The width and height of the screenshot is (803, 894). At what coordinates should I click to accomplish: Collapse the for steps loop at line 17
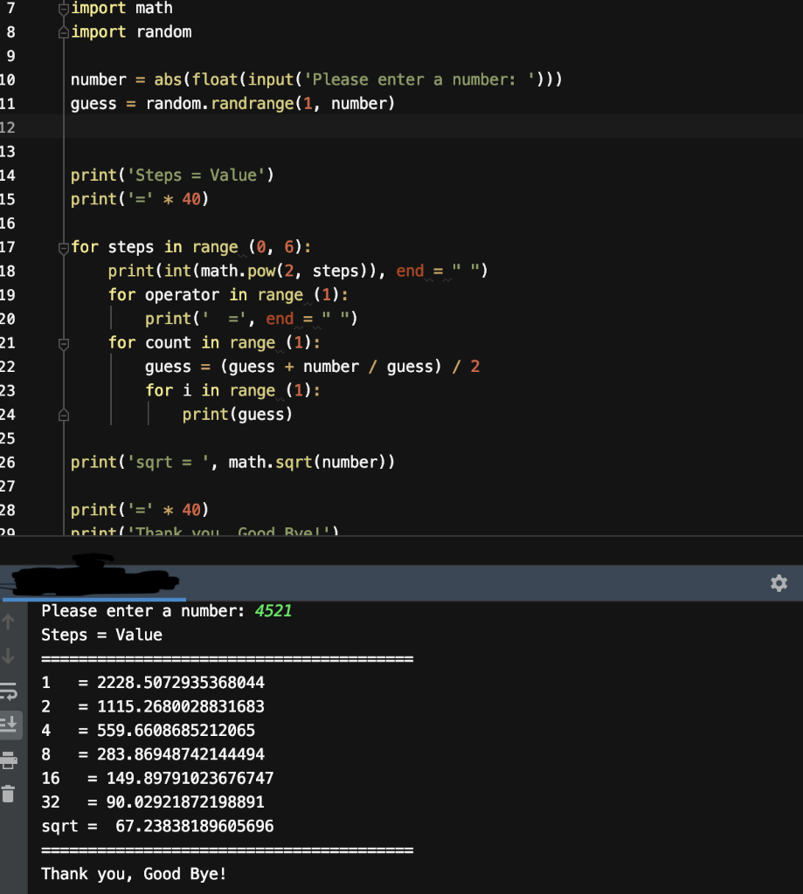point(63,246)
